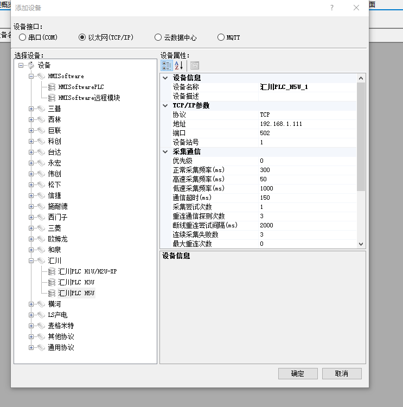Expand the LS产电 tree node
This screenshot has height=407, width=403.
pyautogui.click(x=31, y=315)
